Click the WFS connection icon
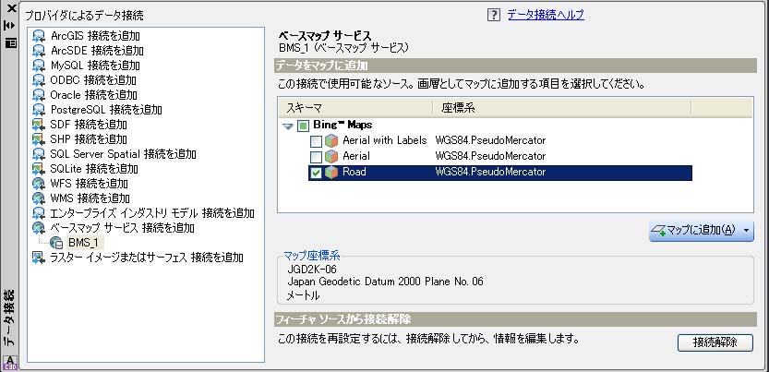 [39, 184]
